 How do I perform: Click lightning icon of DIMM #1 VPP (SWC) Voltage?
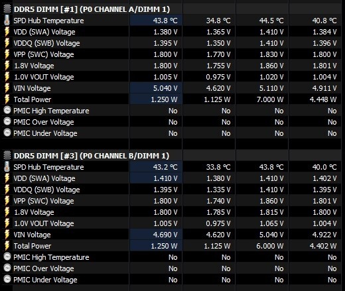tap(7, 54)
